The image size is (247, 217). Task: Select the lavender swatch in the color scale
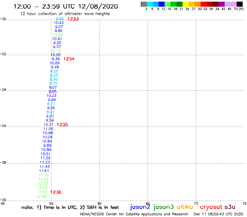point(227,4)
